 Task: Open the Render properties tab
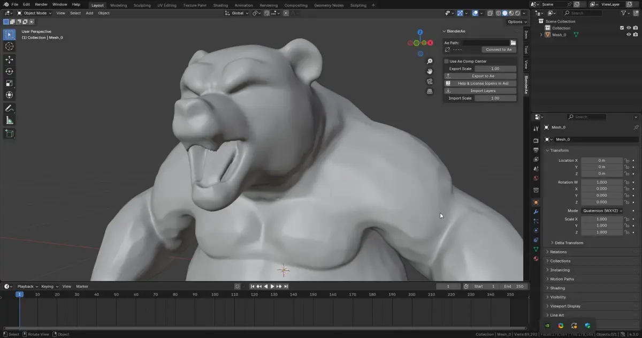coord(536,140)
